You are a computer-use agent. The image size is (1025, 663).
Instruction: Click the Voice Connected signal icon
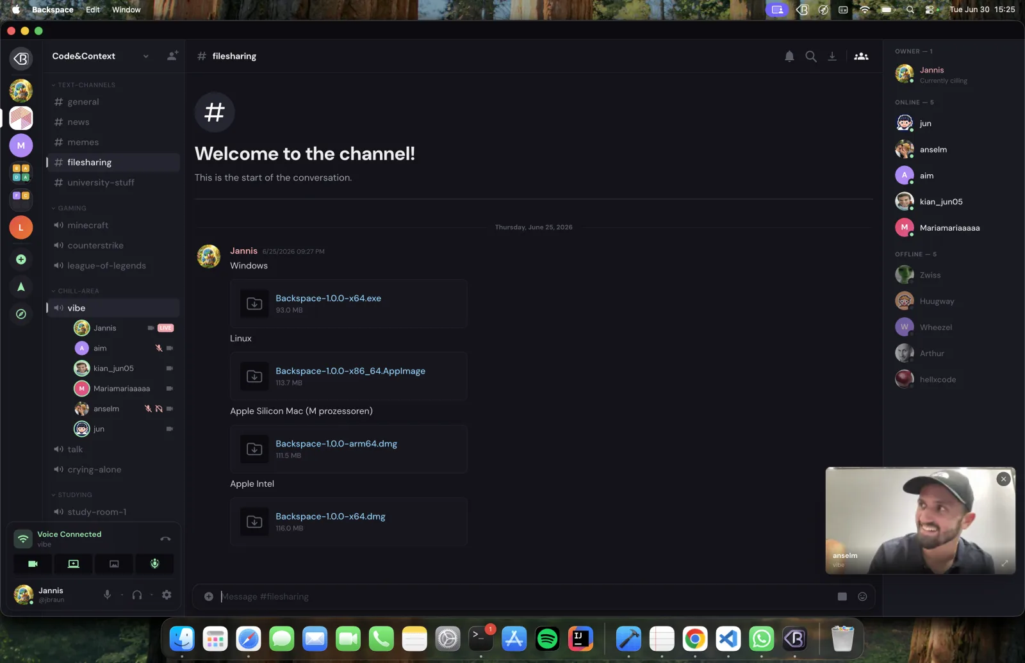(x=23, y=539)
